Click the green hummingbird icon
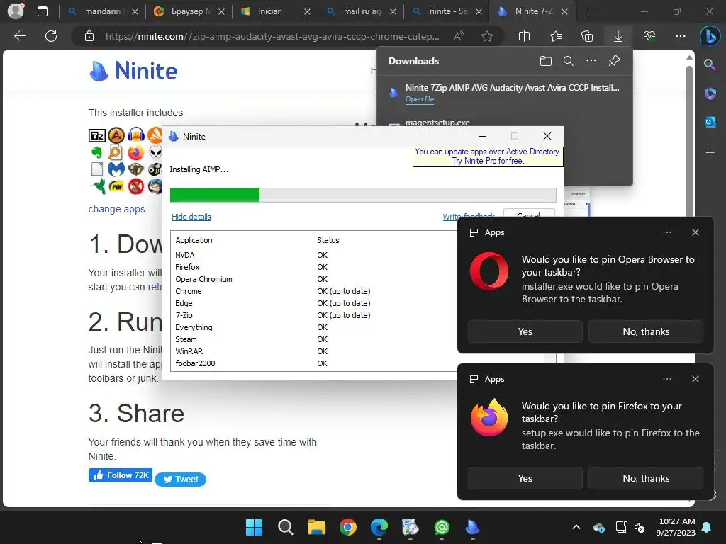The width and height of the screenshot is (726, 544). (x=98, y=186)
